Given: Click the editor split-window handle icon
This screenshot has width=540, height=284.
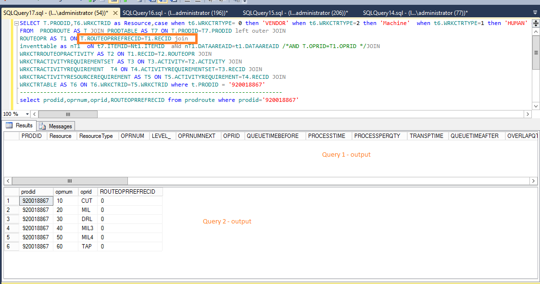Looking at the screenshot, I should pyautogui.click(x=536, y=24).
